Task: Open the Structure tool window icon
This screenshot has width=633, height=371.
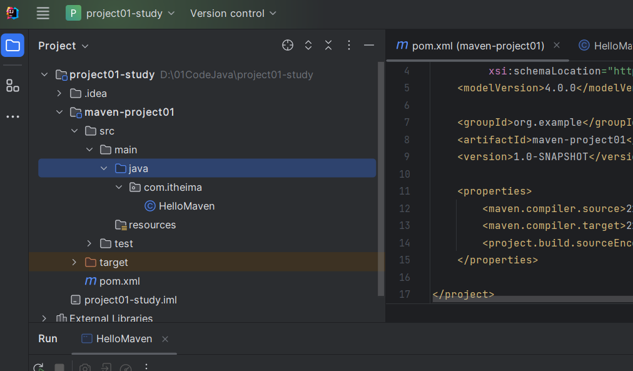Action: [x=13, y=85]
